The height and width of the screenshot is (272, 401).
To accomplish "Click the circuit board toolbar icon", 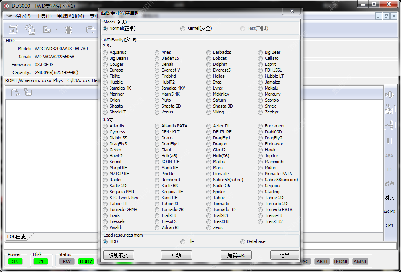I will point(47,29).
